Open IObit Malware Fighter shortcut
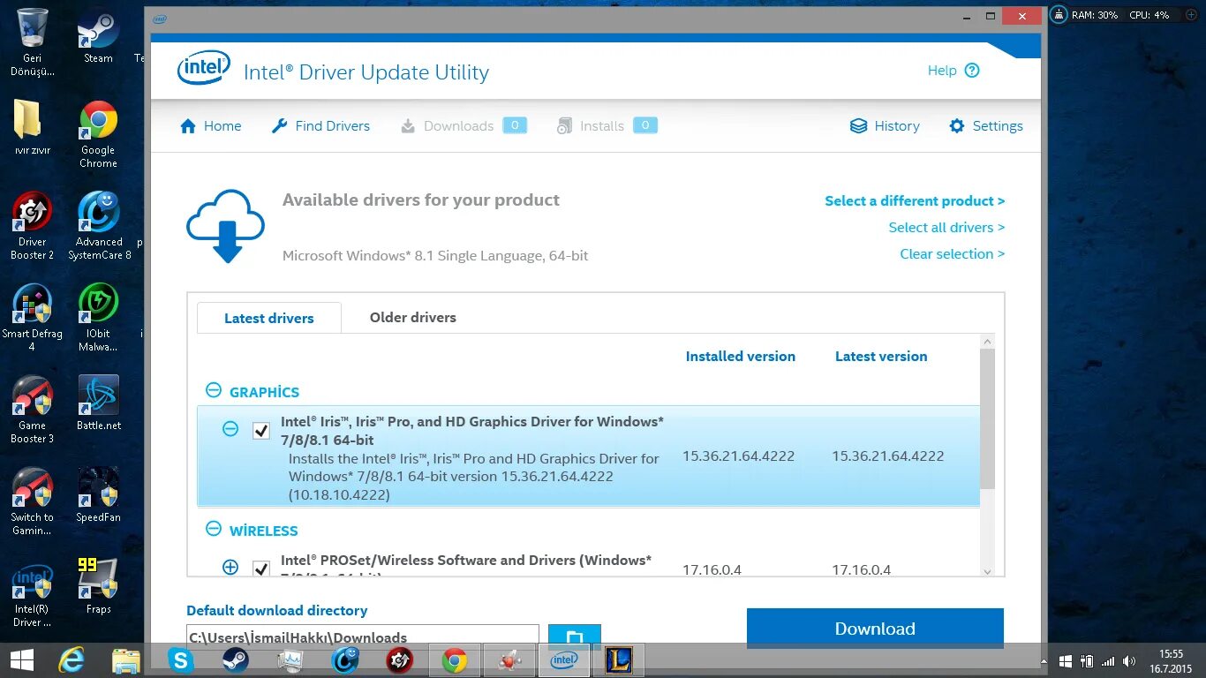 point(98,318)
